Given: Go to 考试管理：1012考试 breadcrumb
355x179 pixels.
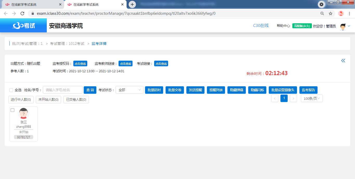Looking at the screenshot, I should 67,44.
